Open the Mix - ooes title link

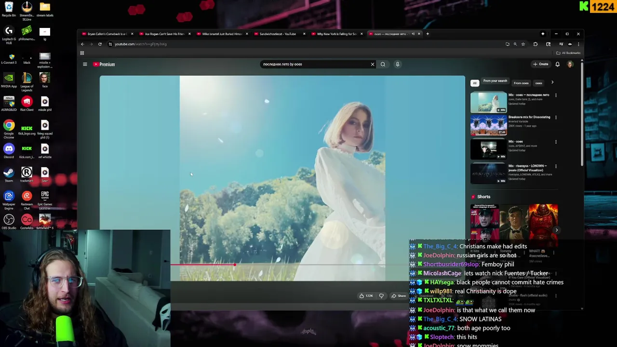pos(516,142)
